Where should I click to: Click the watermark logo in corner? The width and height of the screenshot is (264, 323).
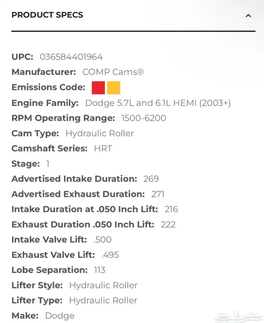(237, 317)
